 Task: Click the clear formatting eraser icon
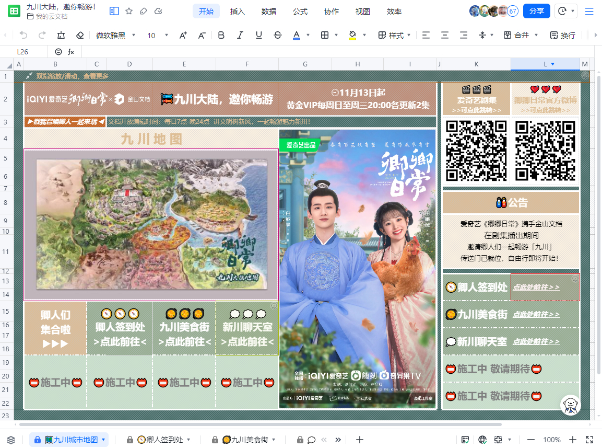[80, 36]
